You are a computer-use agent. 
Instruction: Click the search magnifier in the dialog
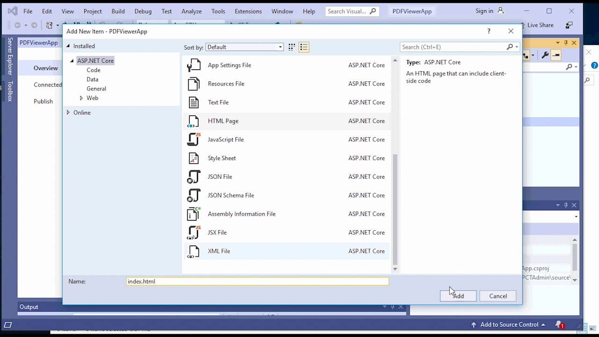(510, 47)
